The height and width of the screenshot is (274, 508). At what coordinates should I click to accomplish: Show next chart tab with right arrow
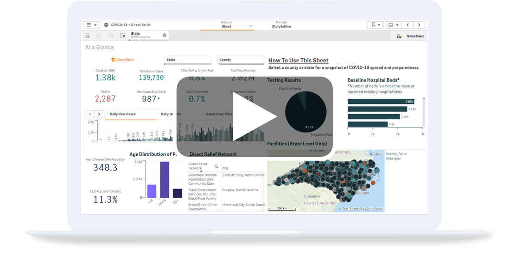point(99,114)
